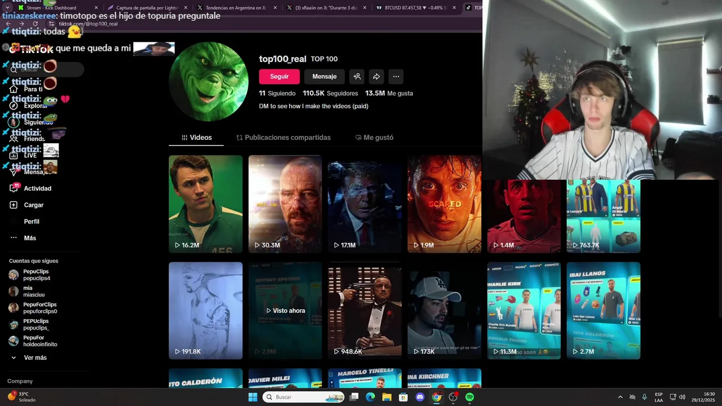
Task: Switch to Tendencias en Argentina tab
Action: coord(236,8)
